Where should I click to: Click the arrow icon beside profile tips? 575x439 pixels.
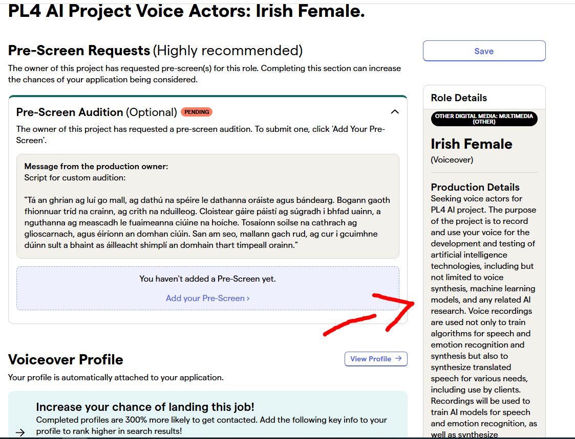pos(20,432)
